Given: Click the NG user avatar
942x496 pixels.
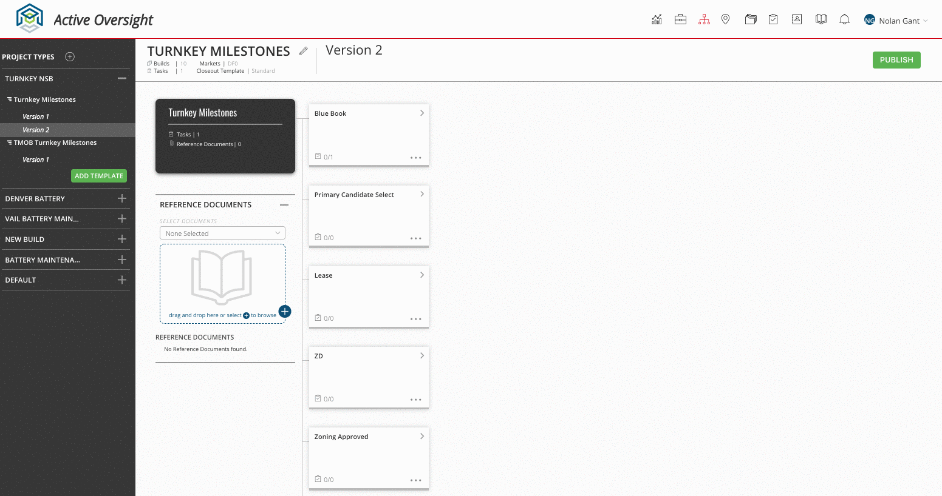Looking at the screenshot, I should click(869, 20).
